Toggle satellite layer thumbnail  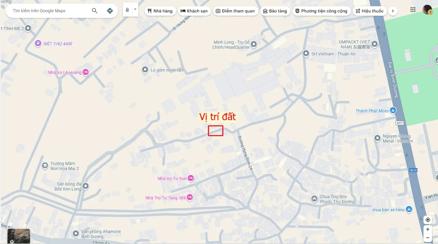tap(19, 236)
